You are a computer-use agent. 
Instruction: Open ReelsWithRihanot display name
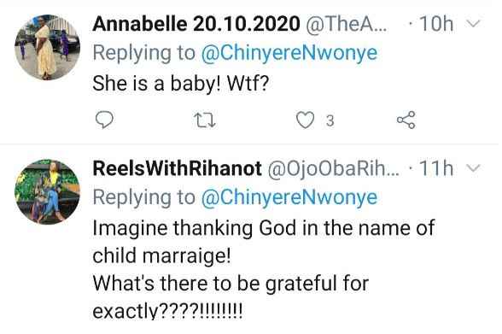pos(177,168)
